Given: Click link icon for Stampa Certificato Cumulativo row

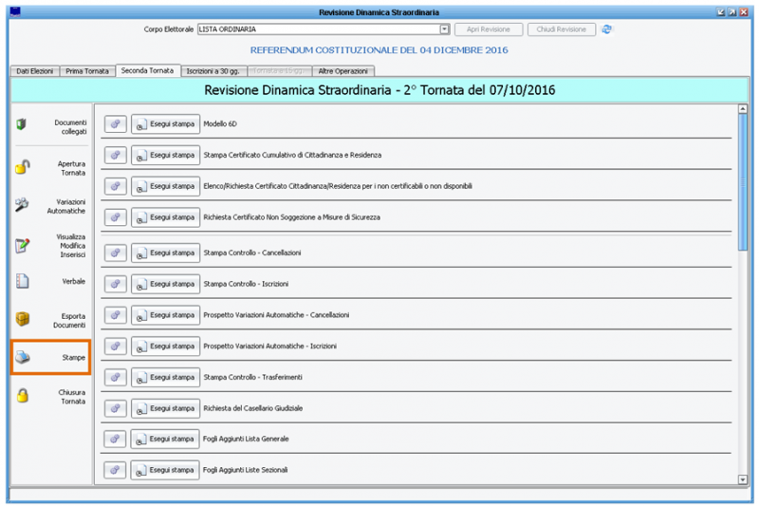Looking at the screenshot, I should click(x=115, y=155).
